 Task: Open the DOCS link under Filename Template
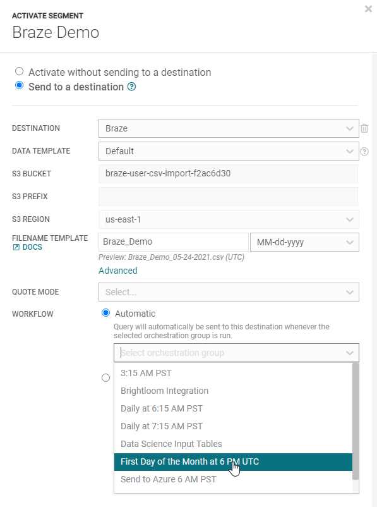coord(32,247)
